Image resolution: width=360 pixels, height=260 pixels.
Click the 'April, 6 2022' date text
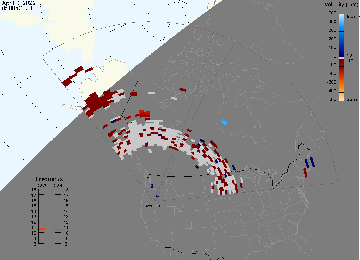click(x=19, y=3)
